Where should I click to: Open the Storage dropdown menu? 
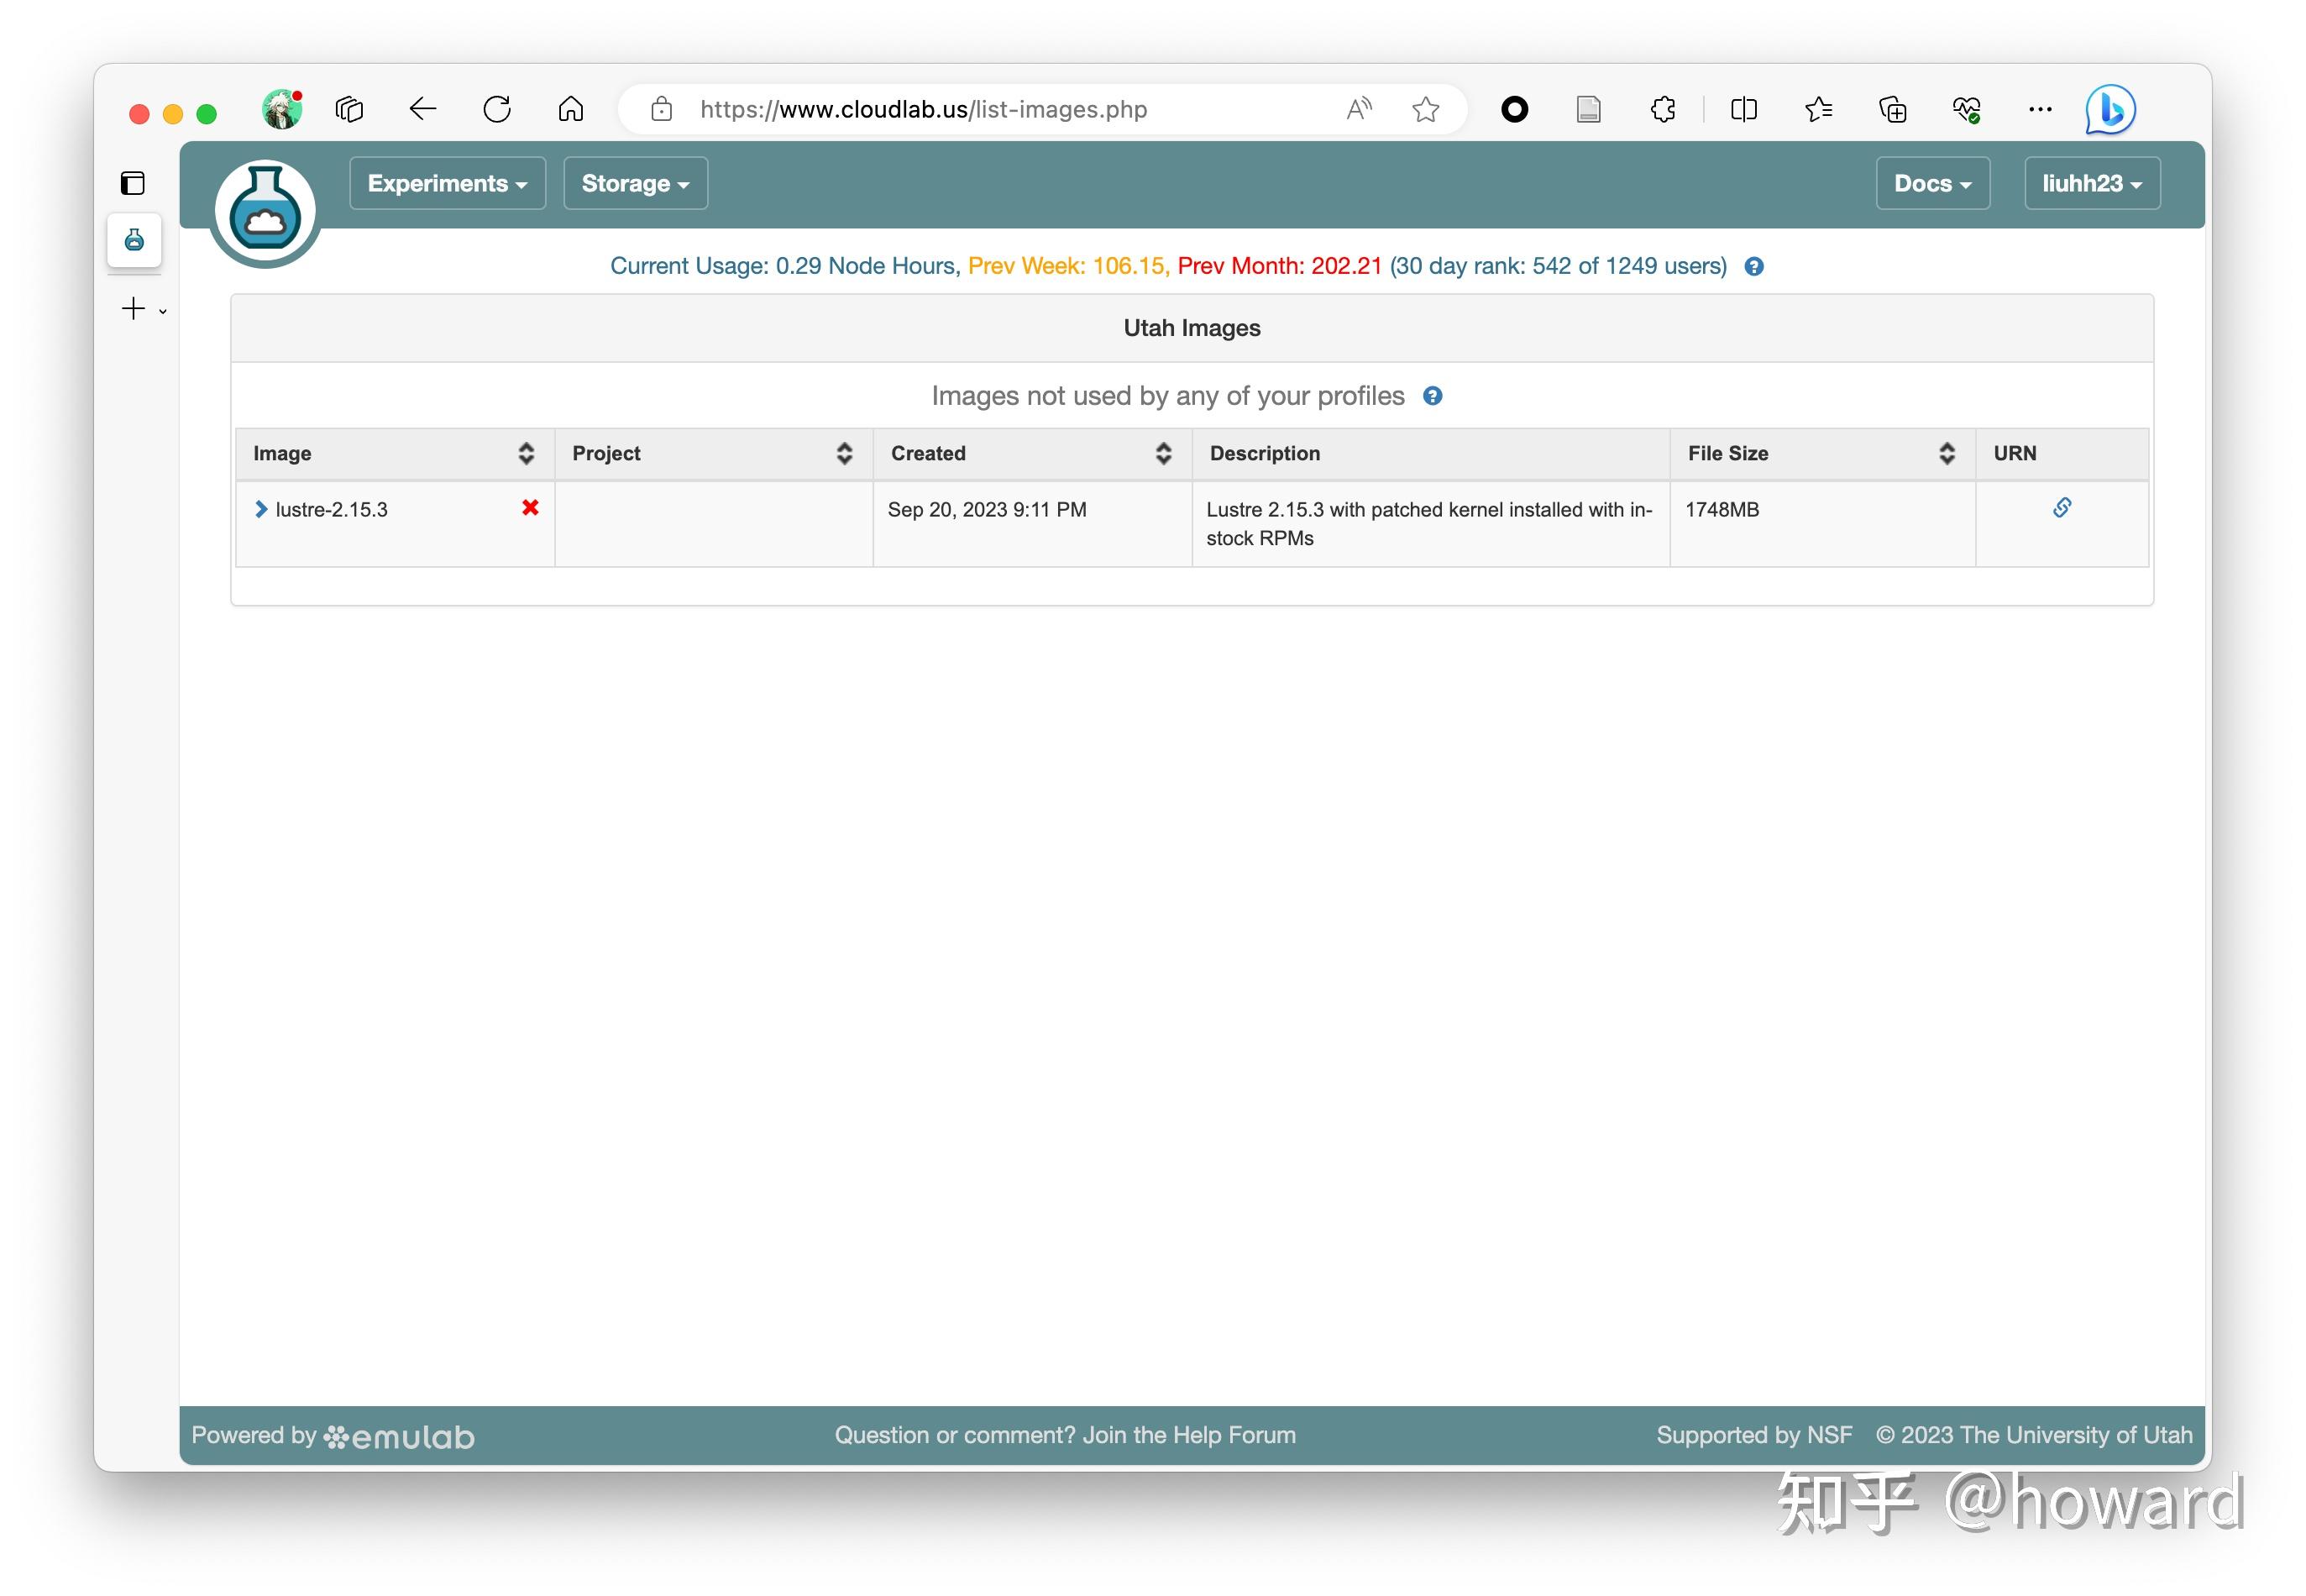(x=635, y=184)
